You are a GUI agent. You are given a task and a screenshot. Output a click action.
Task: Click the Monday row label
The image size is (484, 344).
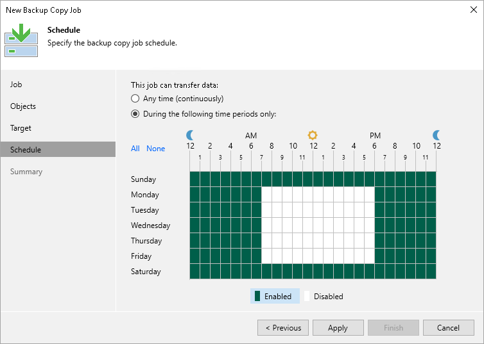(145, 195)
